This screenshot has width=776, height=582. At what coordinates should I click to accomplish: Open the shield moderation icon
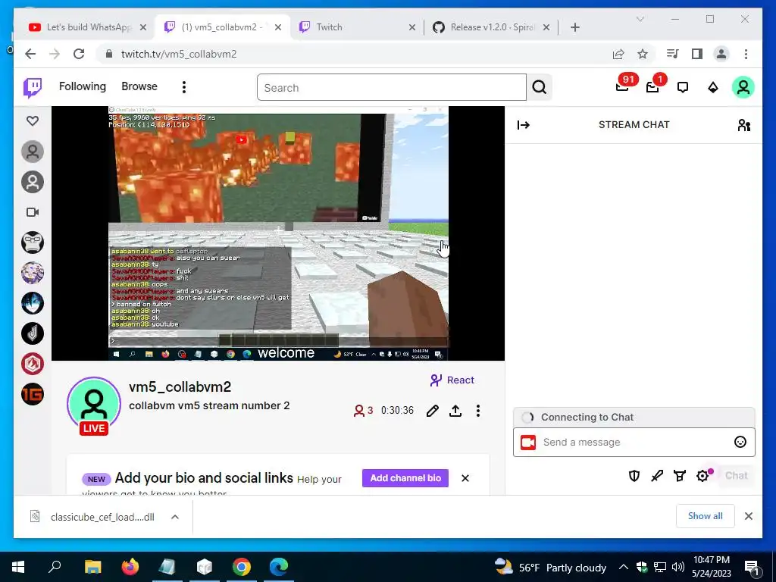(634, 476)
